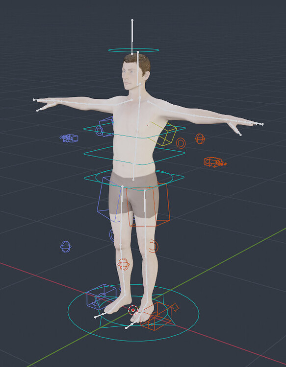Select the orange ring widget beside torso
Viewport: 286px width, 367px height.
[x=181, y=143]
